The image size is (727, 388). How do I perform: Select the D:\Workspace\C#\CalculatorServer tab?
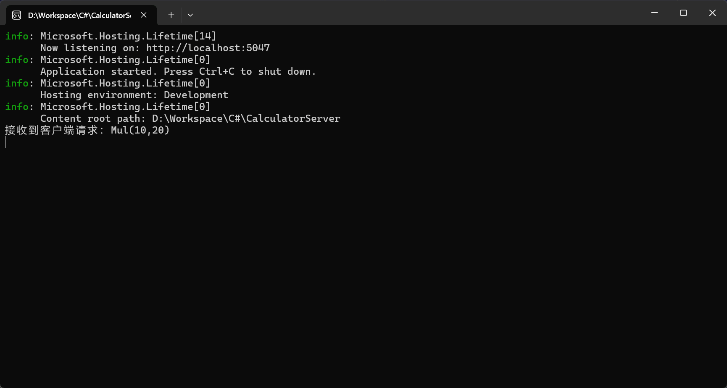pyautogui.click(x=79, y=16)
